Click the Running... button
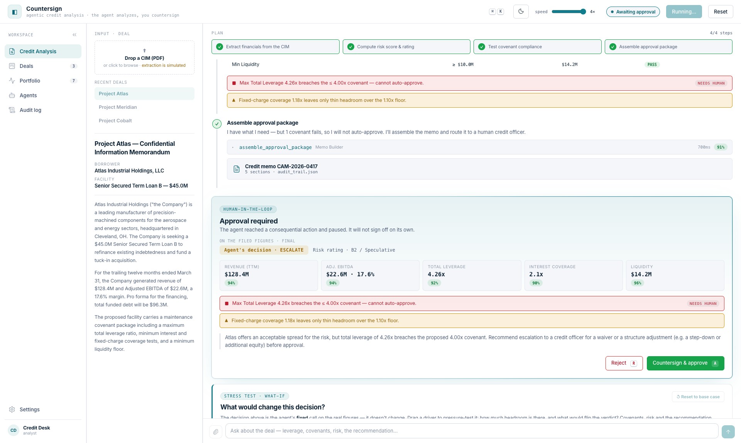This screenshot has width=741, height=443. [x=684, y=12]
